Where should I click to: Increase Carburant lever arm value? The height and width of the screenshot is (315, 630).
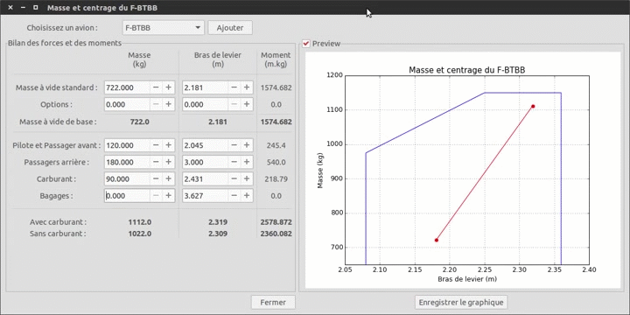tap(247, 179)
